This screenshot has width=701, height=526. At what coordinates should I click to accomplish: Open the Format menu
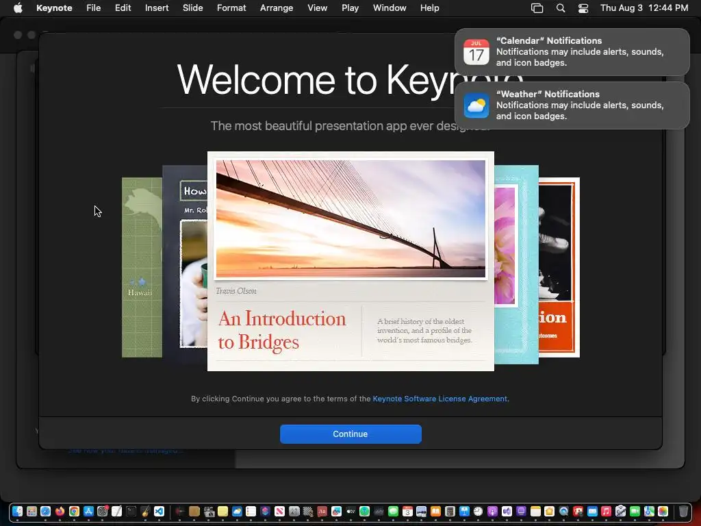tap(231, 8)
